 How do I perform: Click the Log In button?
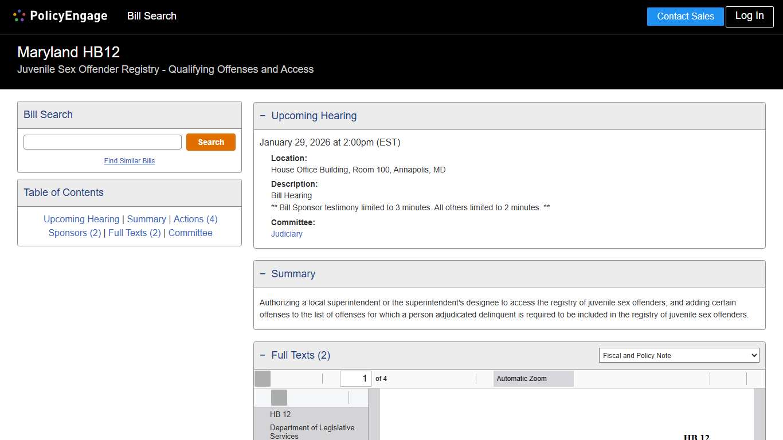pyautogui.click(x=749, y=16)
